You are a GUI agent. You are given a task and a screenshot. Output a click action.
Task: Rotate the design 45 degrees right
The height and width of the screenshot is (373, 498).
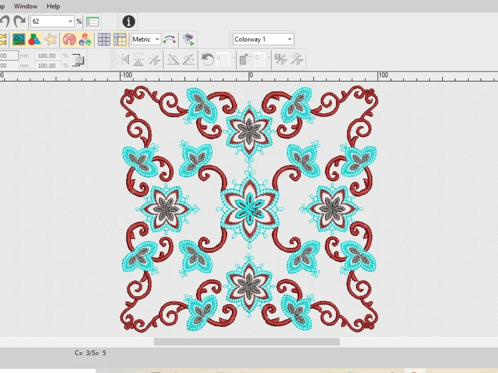pyautogui.click(x=189, y=59)
